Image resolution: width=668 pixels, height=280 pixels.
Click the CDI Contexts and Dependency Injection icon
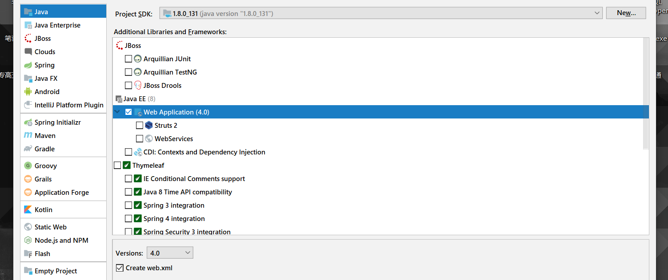point(138,152)
